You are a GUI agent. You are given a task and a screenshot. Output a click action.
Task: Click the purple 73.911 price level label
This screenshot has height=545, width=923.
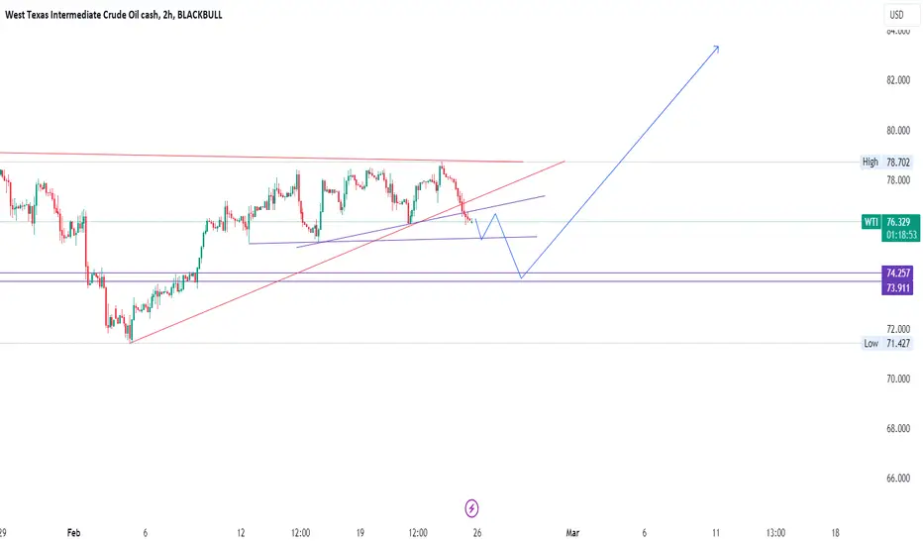(x=897, y=287)
